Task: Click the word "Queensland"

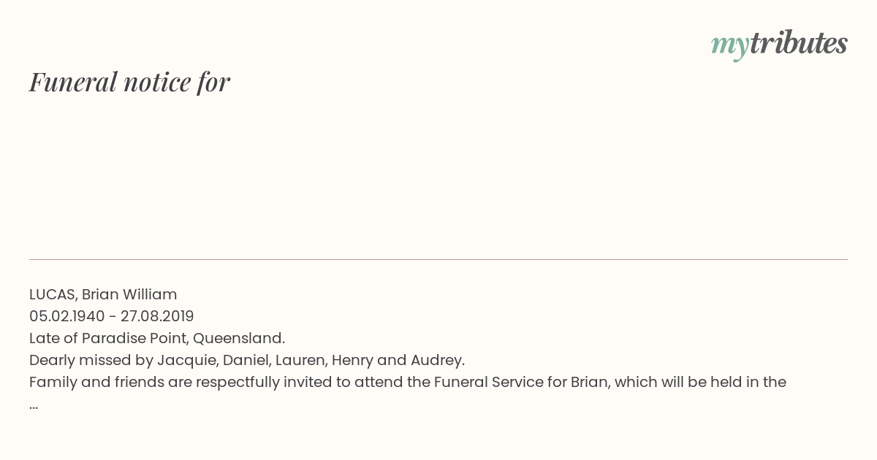Action: coord(238,338)
